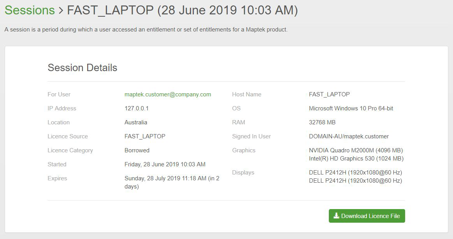Click the RAM value 32768 MB
The height and width of the screenshot is (239, 453).
pyautogui.click(x=322, y=122)
